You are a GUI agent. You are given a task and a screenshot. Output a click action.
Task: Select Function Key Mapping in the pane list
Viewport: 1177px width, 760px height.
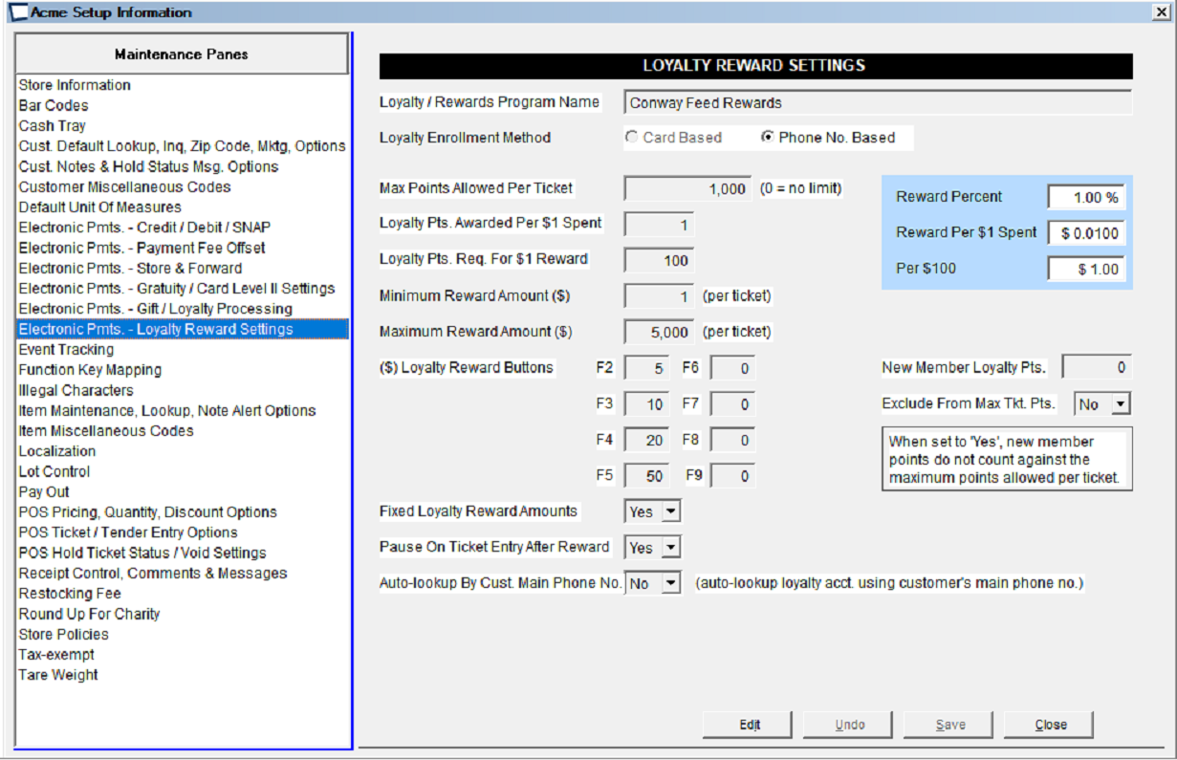point(90,370)
